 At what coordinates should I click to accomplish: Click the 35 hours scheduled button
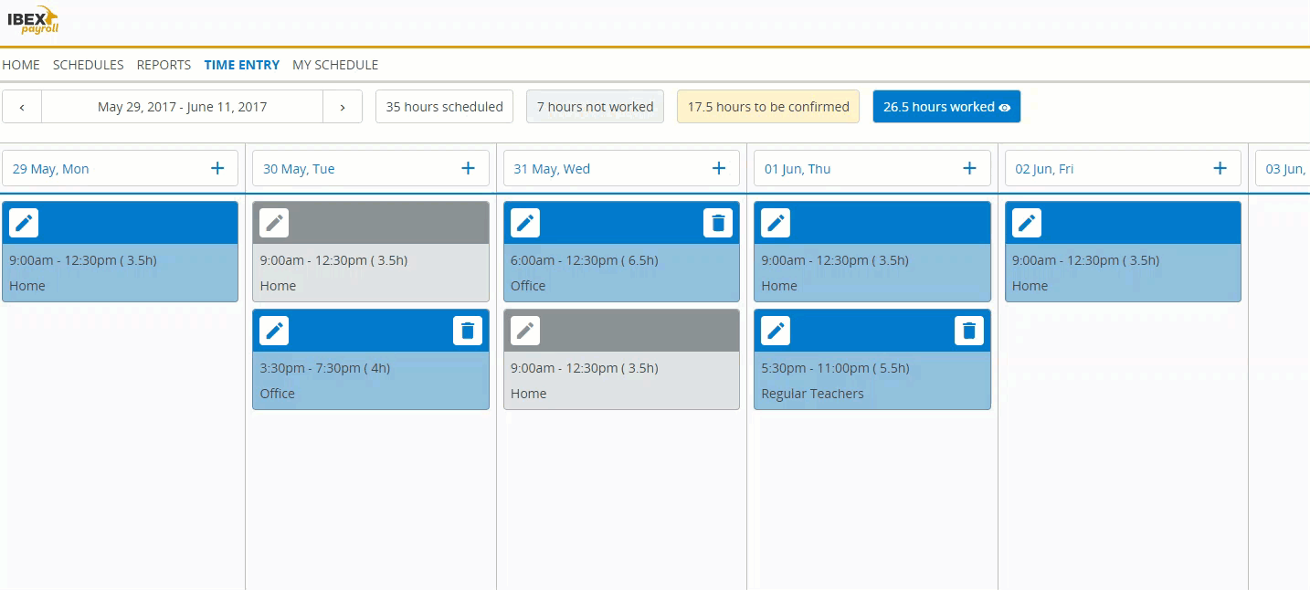[x=444, y=107]
